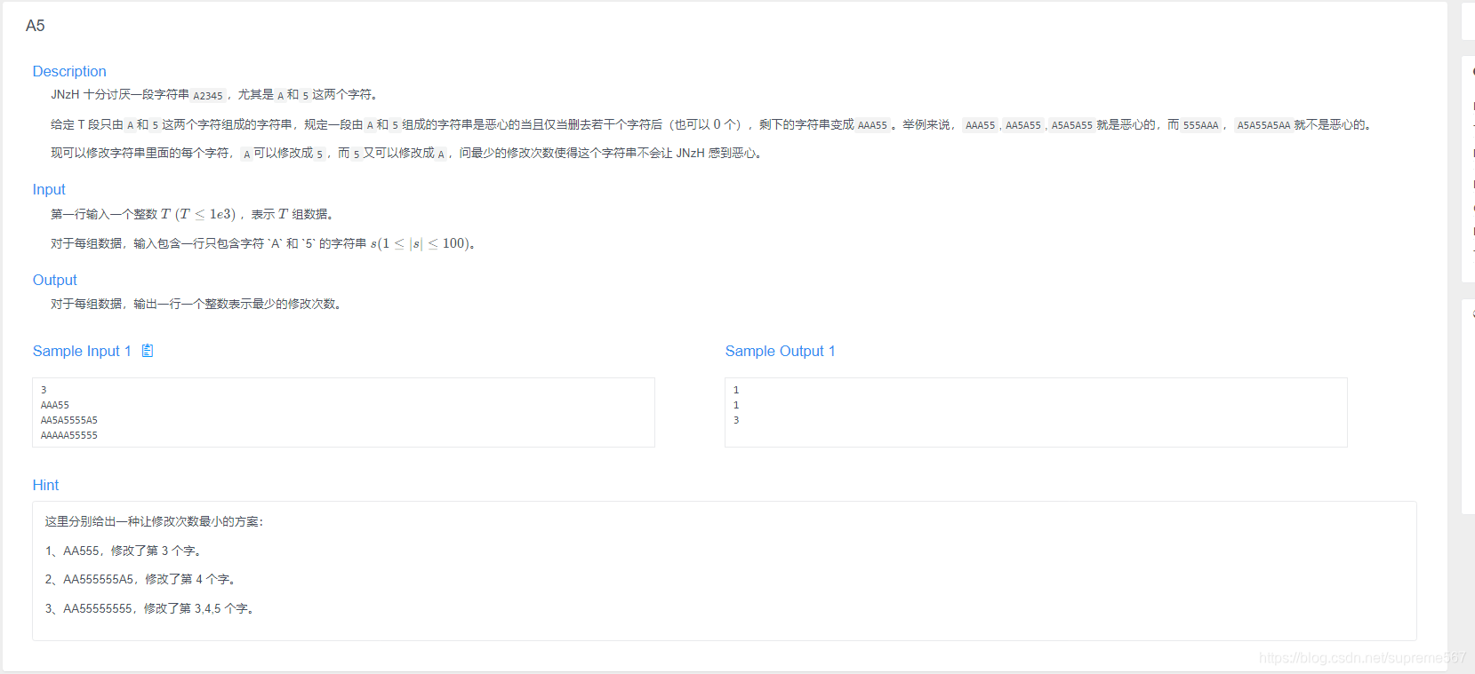This screenshot has width=1475, height=674.
Task: Click inline code A2345 in description
Action: click(208, 96)
